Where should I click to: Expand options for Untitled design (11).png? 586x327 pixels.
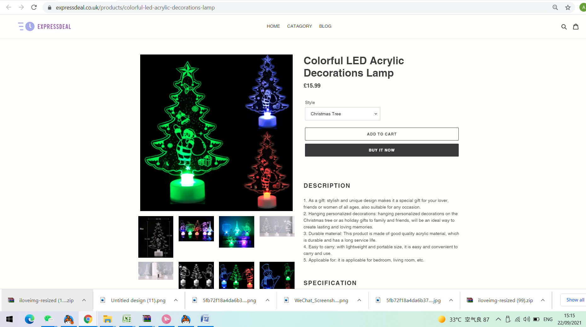pos(176,300)
